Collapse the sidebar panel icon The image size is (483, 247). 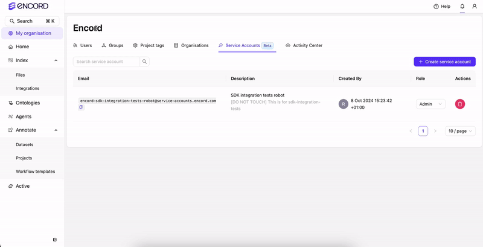pos(55,240)
